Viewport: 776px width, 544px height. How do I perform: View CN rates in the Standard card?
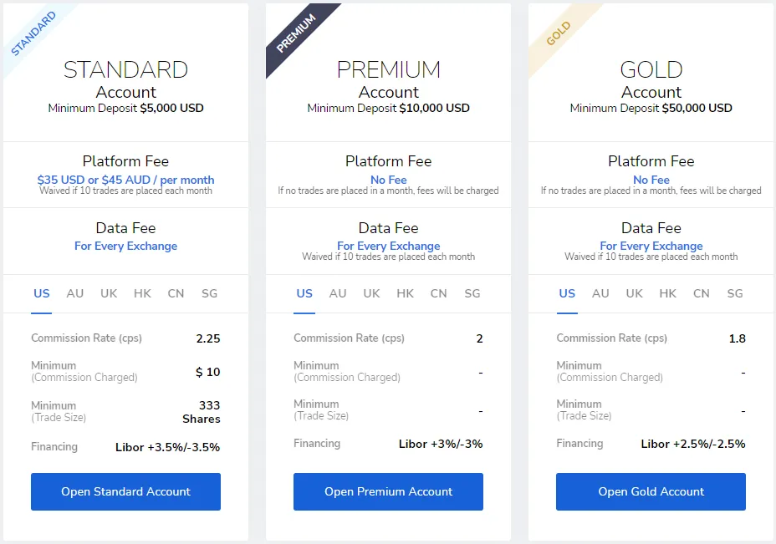click(176, 293)
